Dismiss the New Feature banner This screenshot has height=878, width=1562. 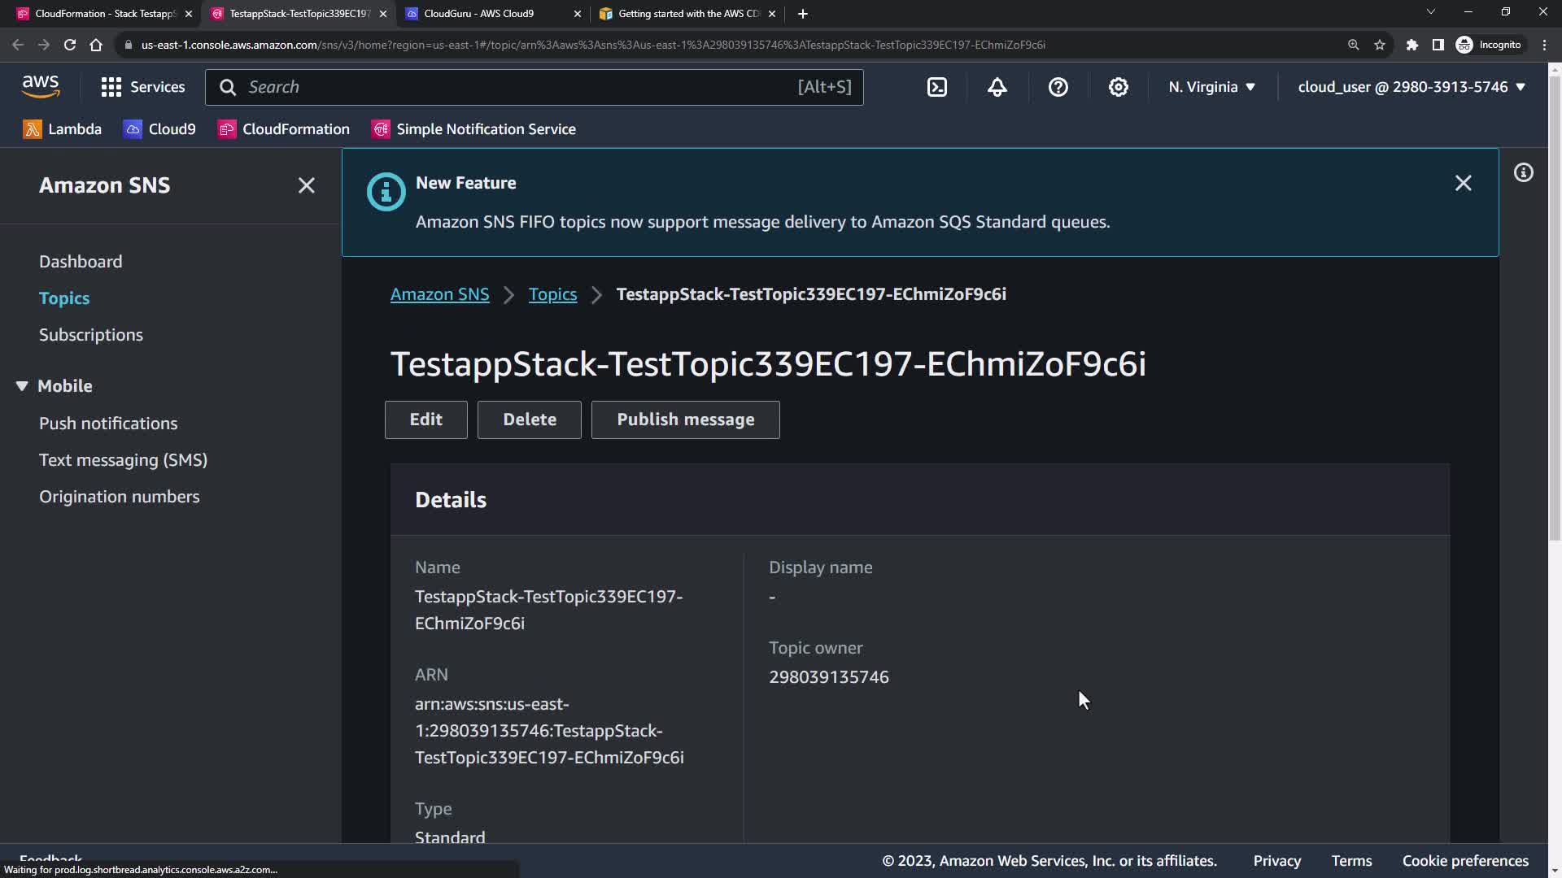[x=1463, y=183]
